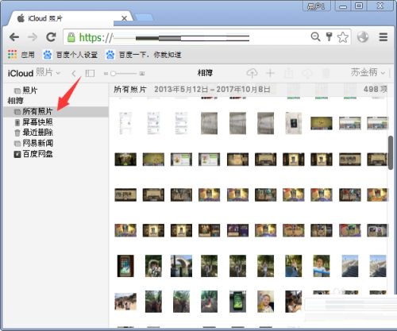
Task: Open the iPhone home screen photo thumbnail
Action: [125, 266]
